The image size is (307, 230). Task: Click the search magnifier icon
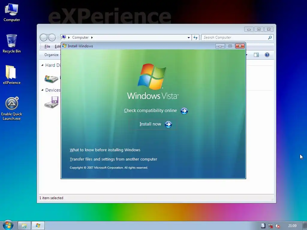click(x=270, y=37)
